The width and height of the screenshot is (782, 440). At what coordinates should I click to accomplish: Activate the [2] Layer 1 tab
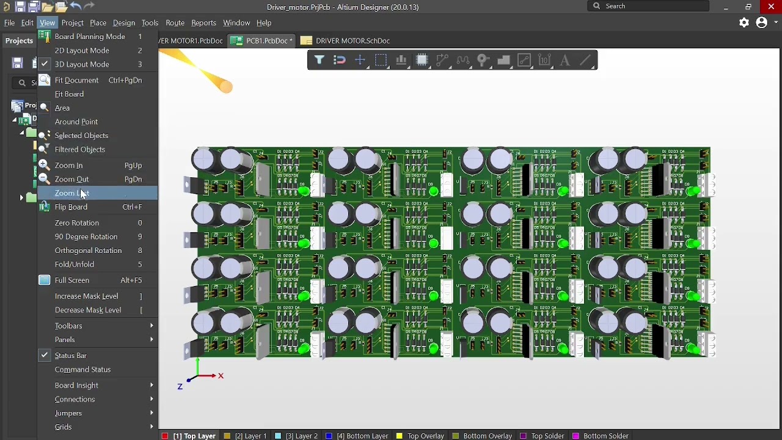click(x=245, y=436)
